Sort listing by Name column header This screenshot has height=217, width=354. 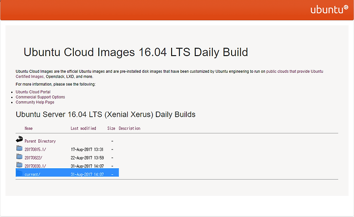click(29, 128)
